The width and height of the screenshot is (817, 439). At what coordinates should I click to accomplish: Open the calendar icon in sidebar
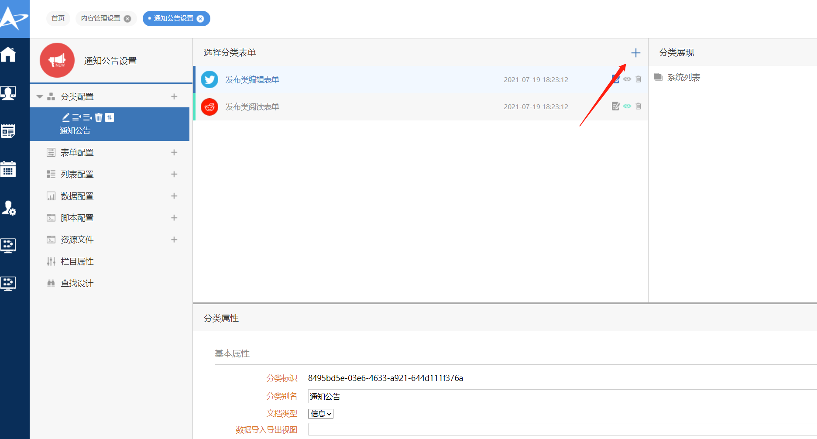8,169
